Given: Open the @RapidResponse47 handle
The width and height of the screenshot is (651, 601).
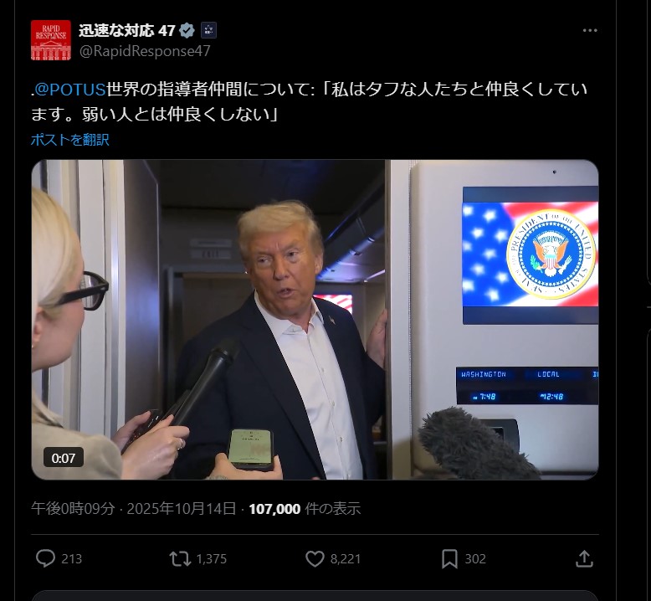Looking at the screenshot, I should click(x=145, y=51).
